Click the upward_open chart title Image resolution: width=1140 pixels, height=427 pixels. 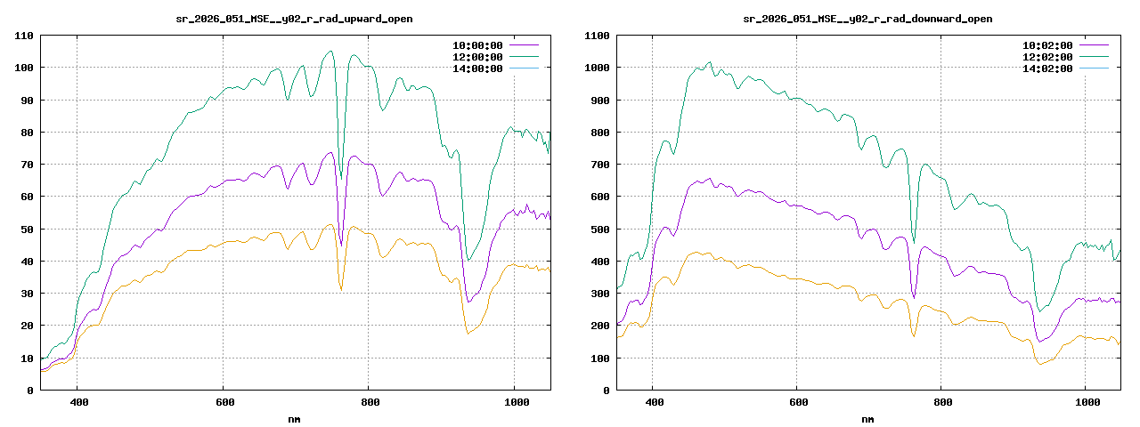tap(295, 19)
